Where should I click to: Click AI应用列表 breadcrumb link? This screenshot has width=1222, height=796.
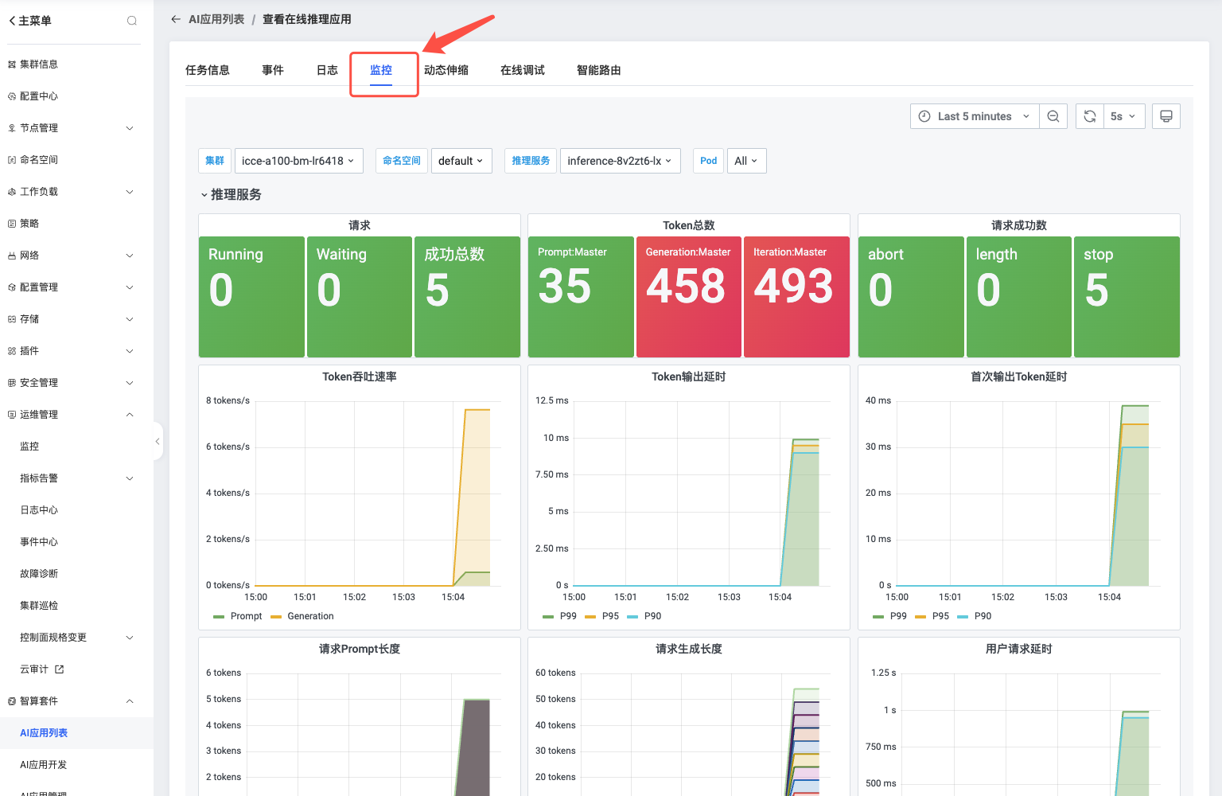click(x=216, y=19)
